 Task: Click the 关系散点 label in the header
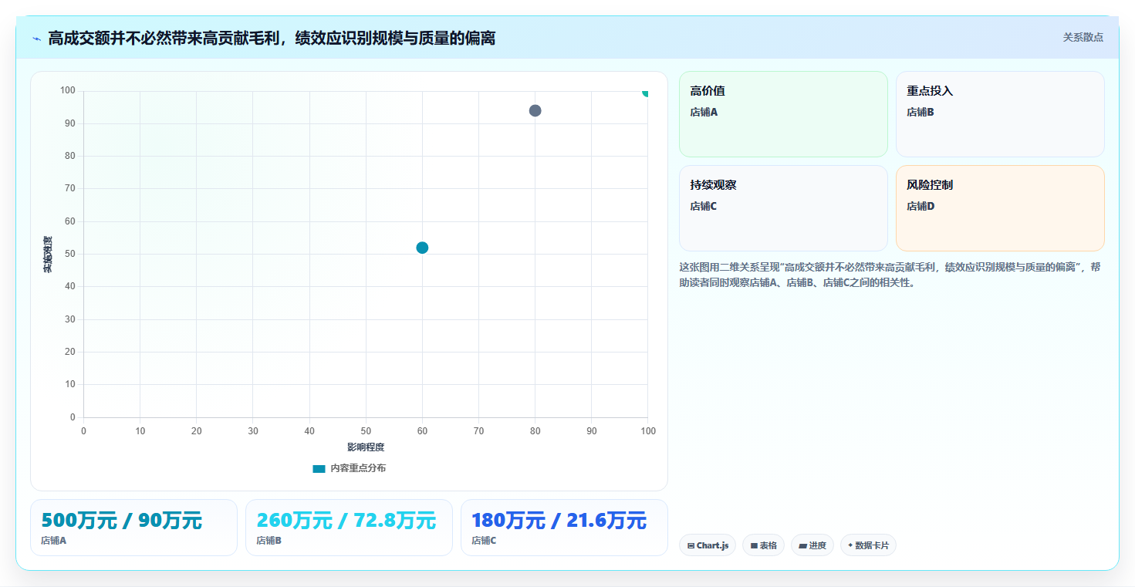[1083, 37]
